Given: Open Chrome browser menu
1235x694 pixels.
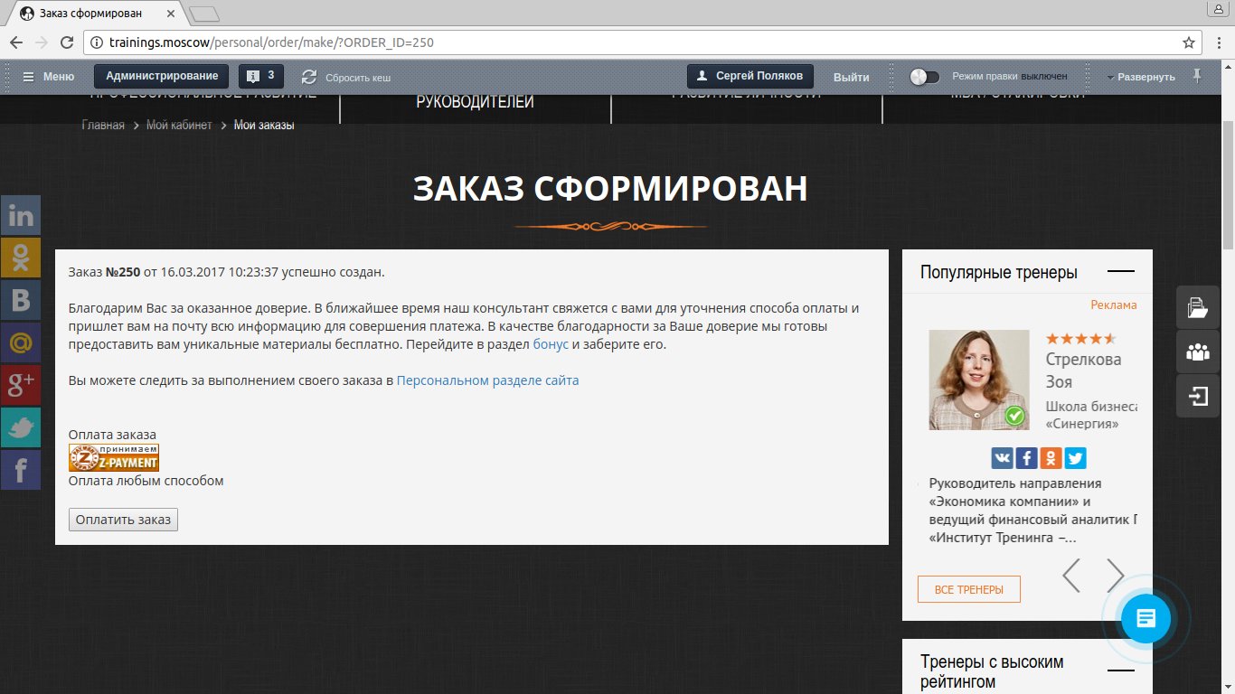Looking at the screenshot, I should pos(1218,42).
